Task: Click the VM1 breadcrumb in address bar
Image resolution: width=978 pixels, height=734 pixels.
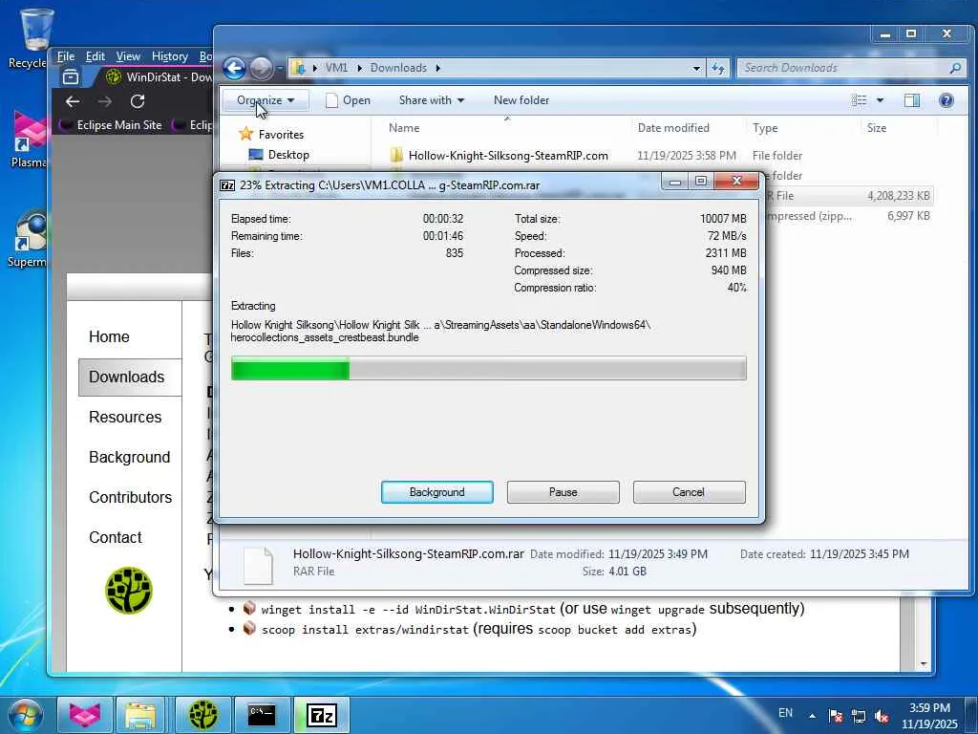Action: [x=336, y=68]
